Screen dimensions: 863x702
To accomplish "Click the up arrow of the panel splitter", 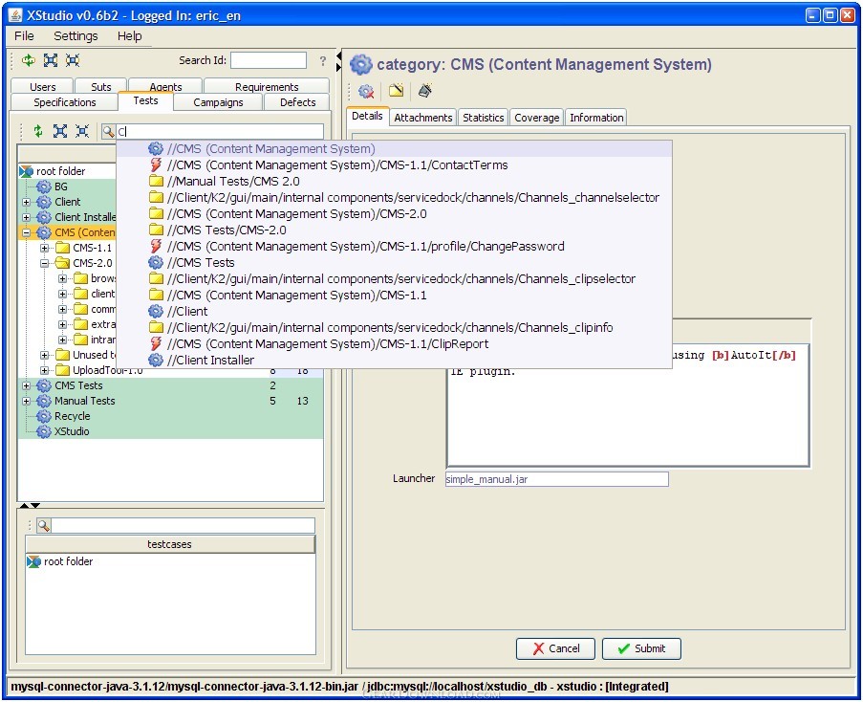I will click(x=24, y=505).
